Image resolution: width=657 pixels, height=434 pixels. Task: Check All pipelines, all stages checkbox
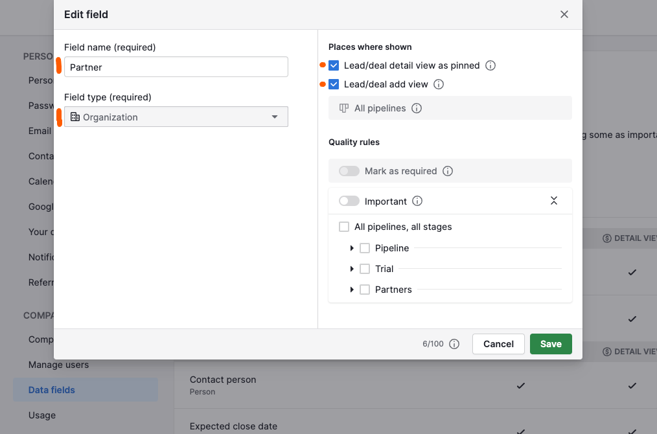(344, 227)
